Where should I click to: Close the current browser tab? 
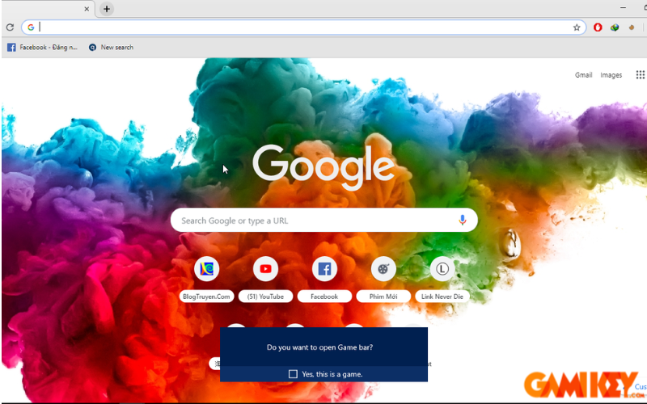click(87, 9)
